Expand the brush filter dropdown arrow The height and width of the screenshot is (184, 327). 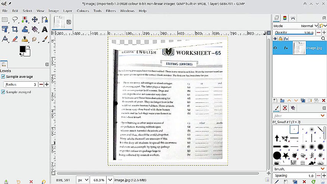pyautogui.click(x=323, y=115)
